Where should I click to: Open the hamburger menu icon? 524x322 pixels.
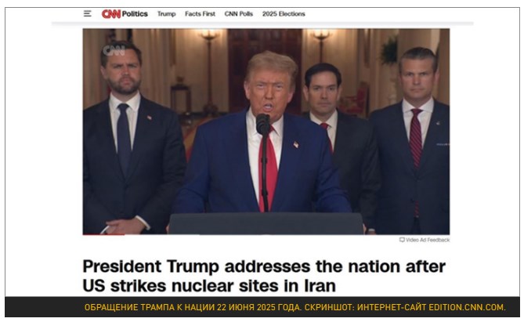click(87, 13)
